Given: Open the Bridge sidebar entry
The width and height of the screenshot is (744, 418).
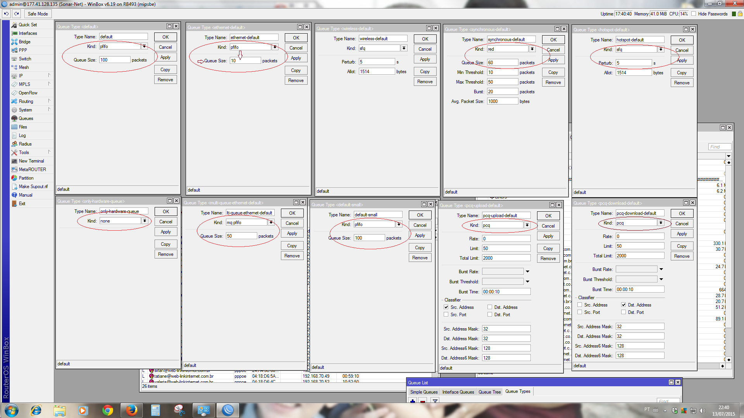Looking at the screenshot, I should [x=24, y=42].
